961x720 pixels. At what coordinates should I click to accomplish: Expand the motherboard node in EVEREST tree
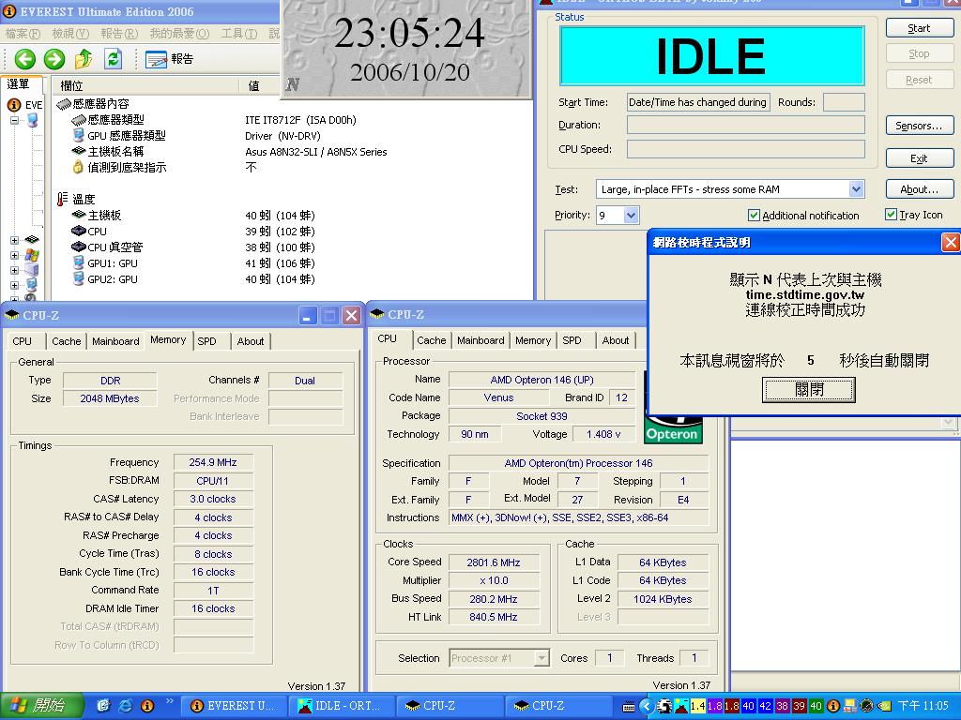pos(15,240)
